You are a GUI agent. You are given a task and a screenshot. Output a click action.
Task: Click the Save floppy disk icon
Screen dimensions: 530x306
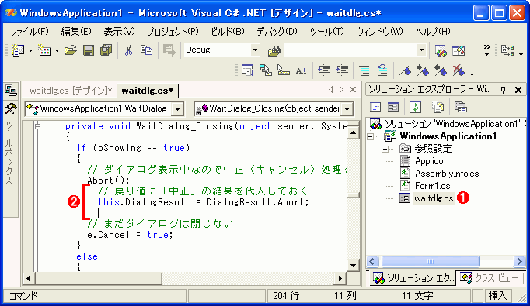pos(89,50)
